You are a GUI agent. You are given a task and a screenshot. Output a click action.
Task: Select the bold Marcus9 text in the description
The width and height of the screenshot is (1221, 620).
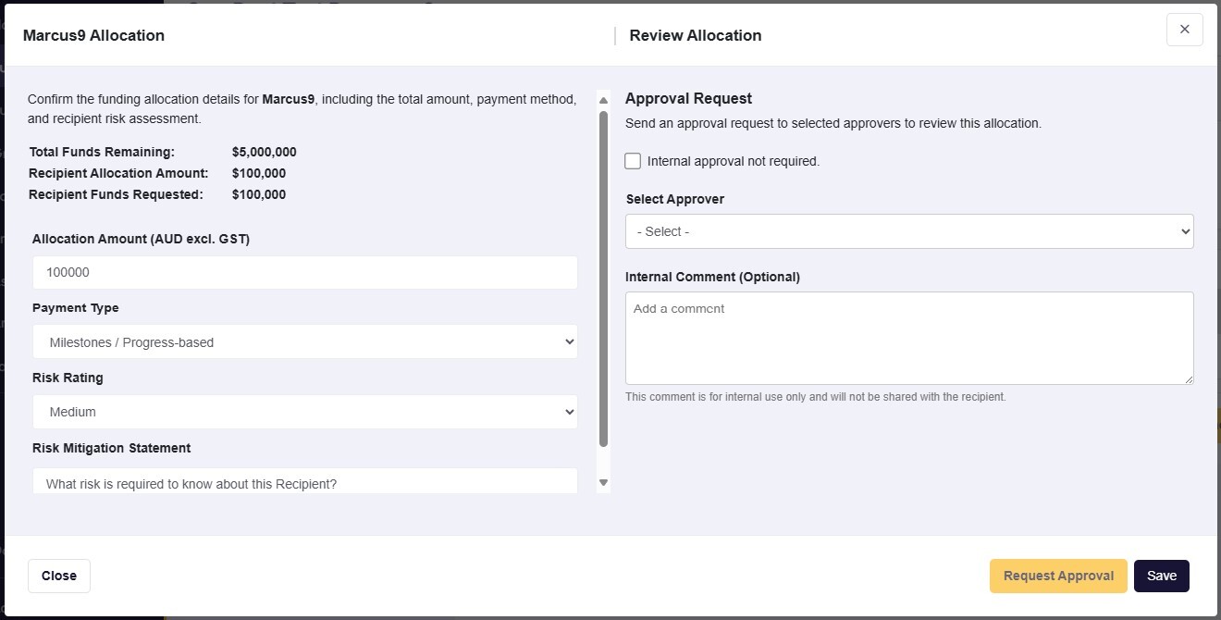(289, 99)
